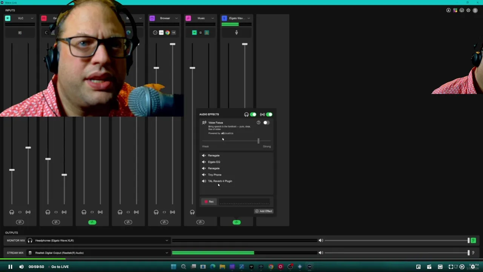The width and height of the screenshot is (483, 272).
Task: Open effects for the Browser channel
Action: tap(164, 222)
